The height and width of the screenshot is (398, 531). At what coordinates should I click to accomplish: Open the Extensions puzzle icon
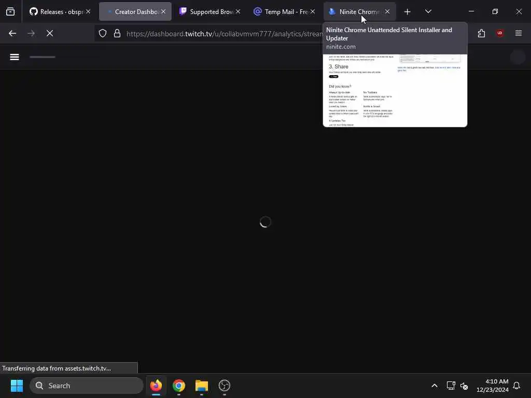(481, 33)
